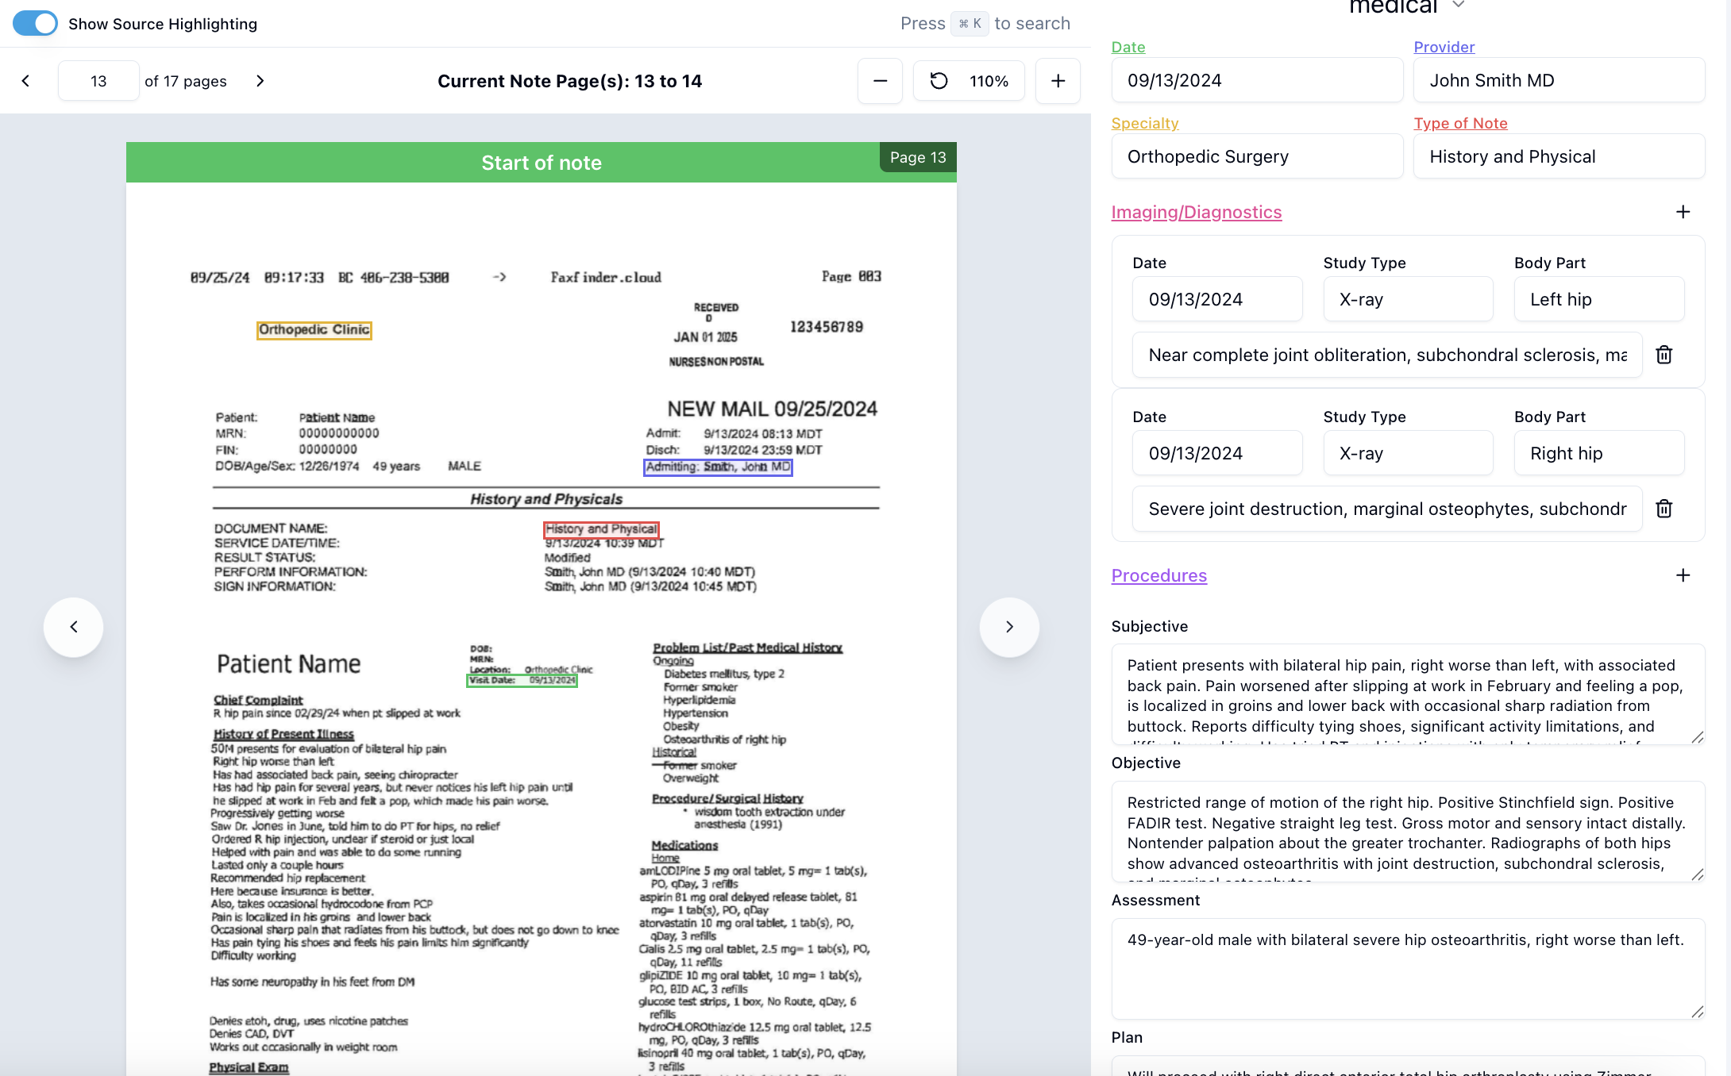Select the page number input showing 13
This screenshot has height=1076, width=1731.
tap(98, 80)
